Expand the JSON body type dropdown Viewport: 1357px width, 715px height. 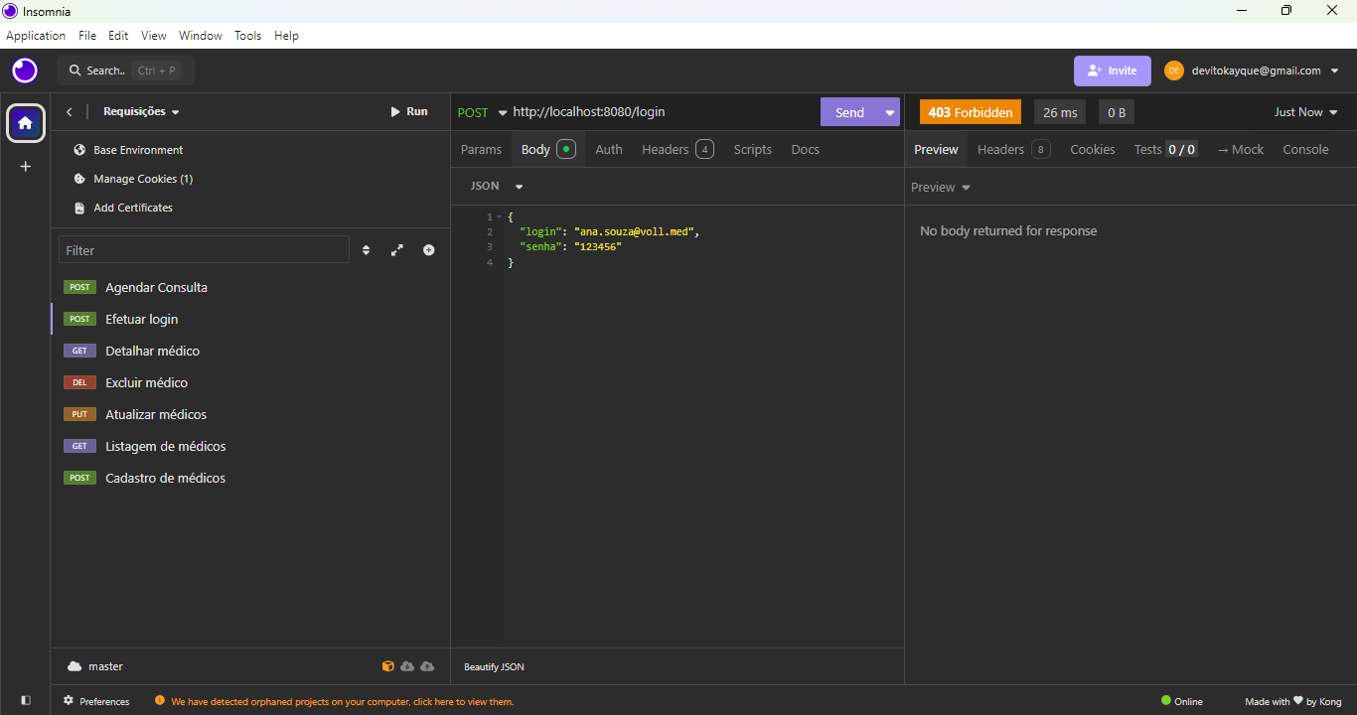(x=497, y=187)
